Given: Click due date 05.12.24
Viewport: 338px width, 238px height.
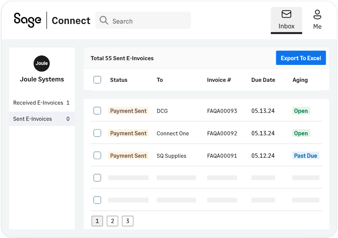Looking at the screenshot, I should [263, 156].
